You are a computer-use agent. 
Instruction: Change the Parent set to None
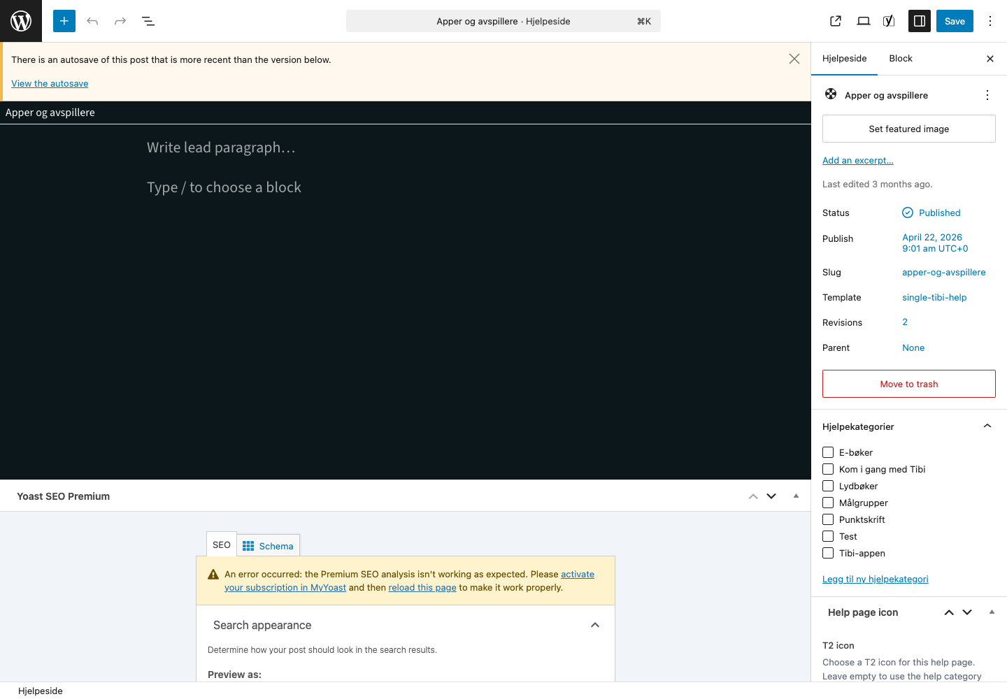[x=913, y=347]
